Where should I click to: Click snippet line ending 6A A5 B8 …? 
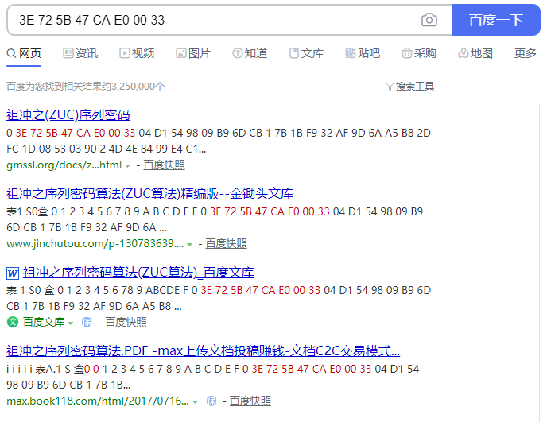[x=94, y=306]
